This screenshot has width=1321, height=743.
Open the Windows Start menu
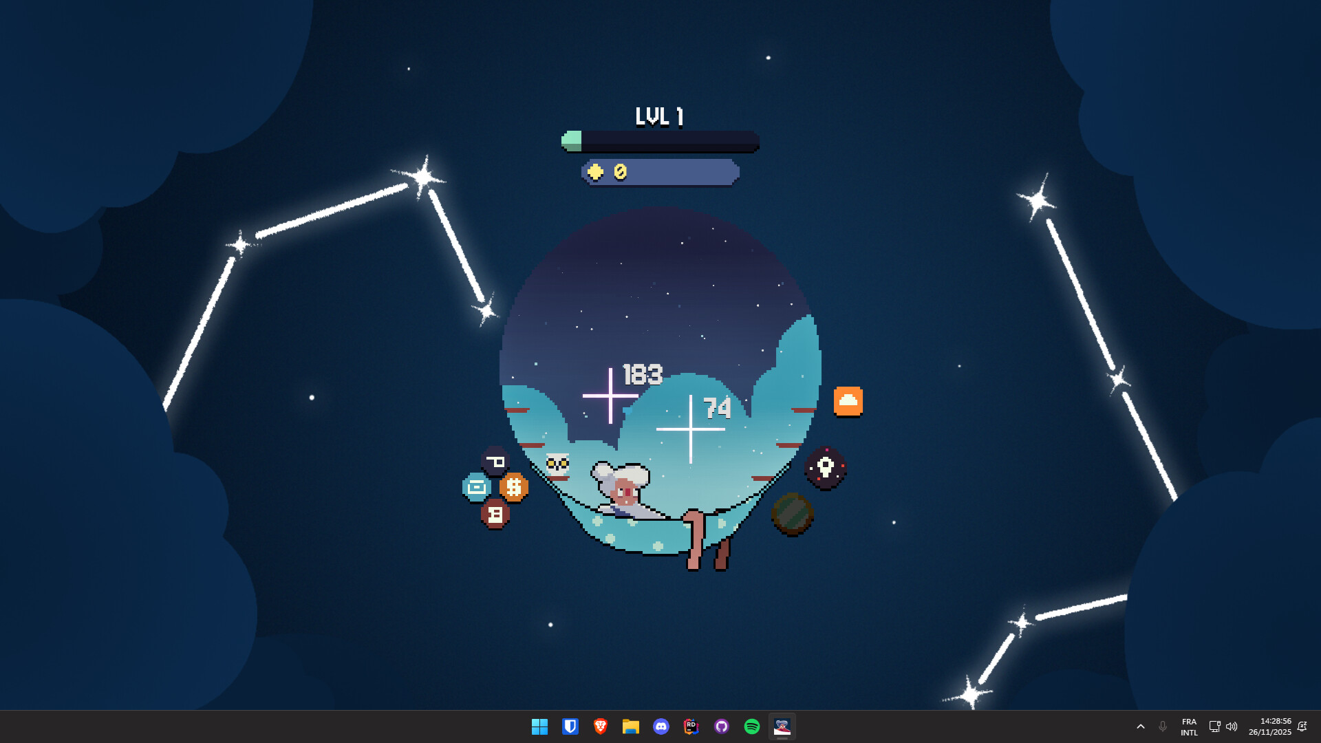click(x=539, y=726)
